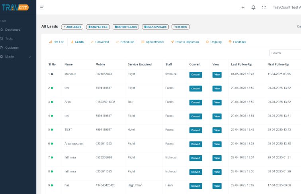Viewport: 301px width, 194px height.
Task: Open the Bulk Uploads button
Action: pyautogui.click(x=155, y=27)
